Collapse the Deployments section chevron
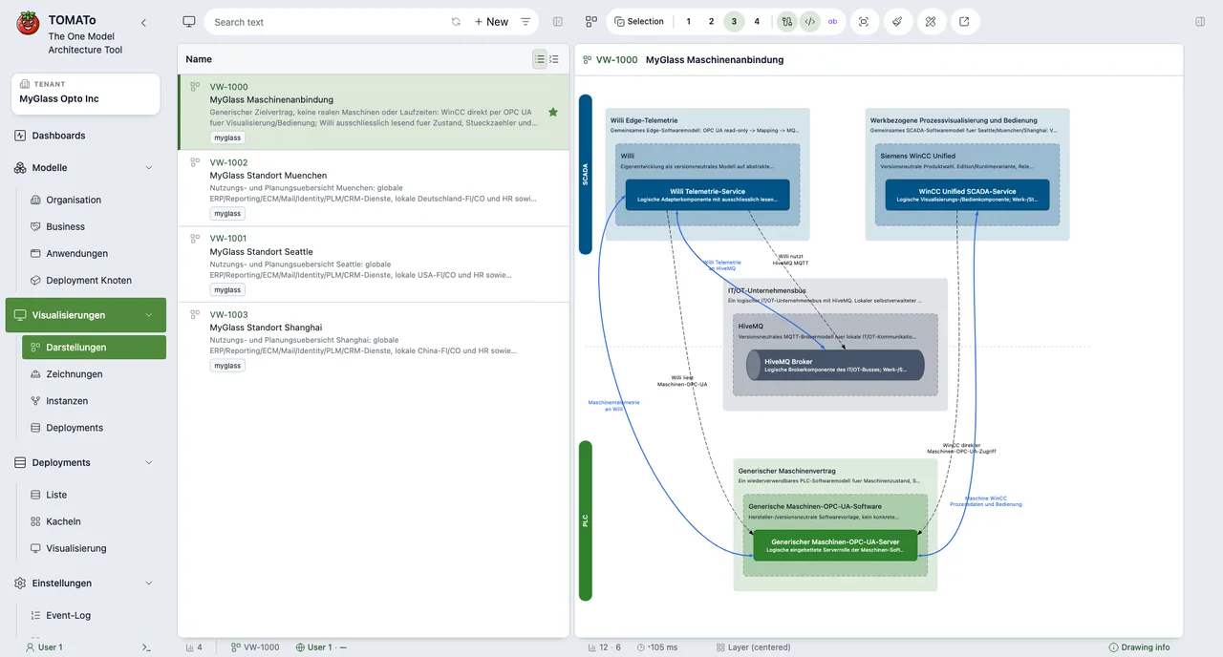The image size is (1223, 657). click(148, 463)
